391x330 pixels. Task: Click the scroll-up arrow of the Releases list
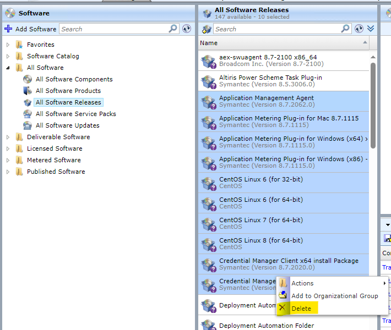(x=373, y=57)
